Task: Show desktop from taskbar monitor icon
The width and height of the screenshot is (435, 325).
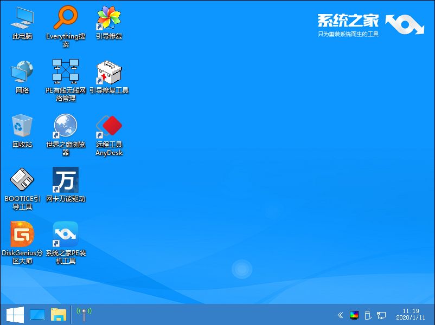Action: [x=37, y=315]
